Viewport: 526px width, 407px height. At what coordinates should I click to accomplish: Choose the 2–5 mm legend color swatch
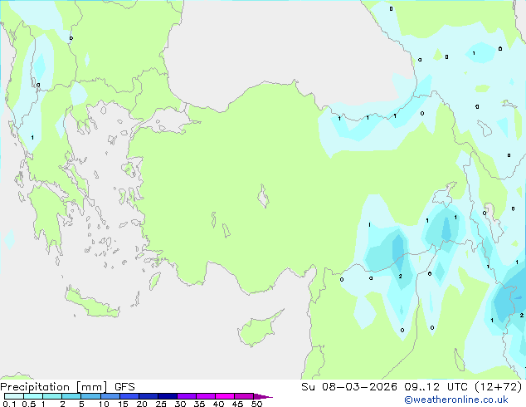click(71, 396)
